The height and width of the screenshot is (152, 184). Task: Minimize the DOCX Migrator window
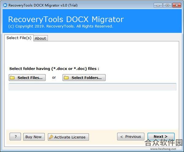point(158,6)
